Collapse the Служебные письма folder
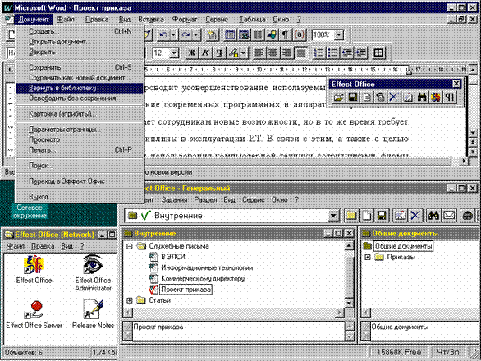The image size is (481, 361). tap(130, 246)
